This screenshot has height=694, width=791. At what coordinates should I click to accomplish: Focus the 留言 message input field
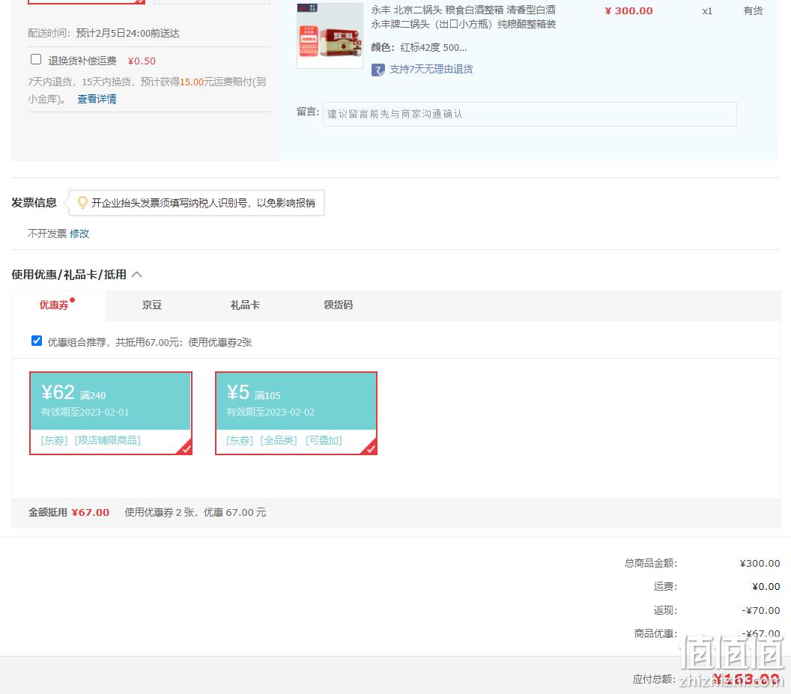coord(530,114)
